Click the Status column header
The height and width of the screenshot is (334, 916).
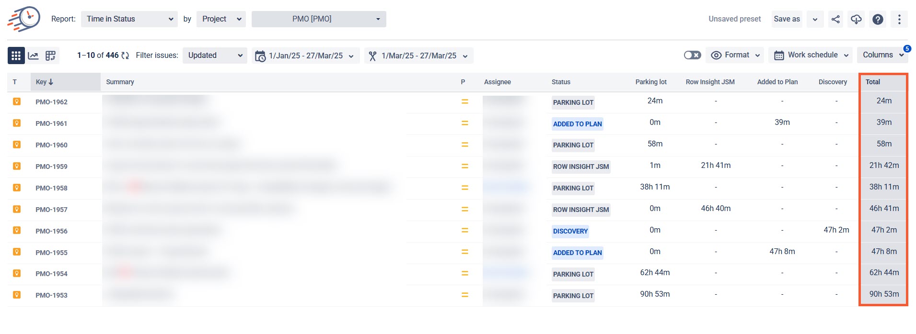561,82
